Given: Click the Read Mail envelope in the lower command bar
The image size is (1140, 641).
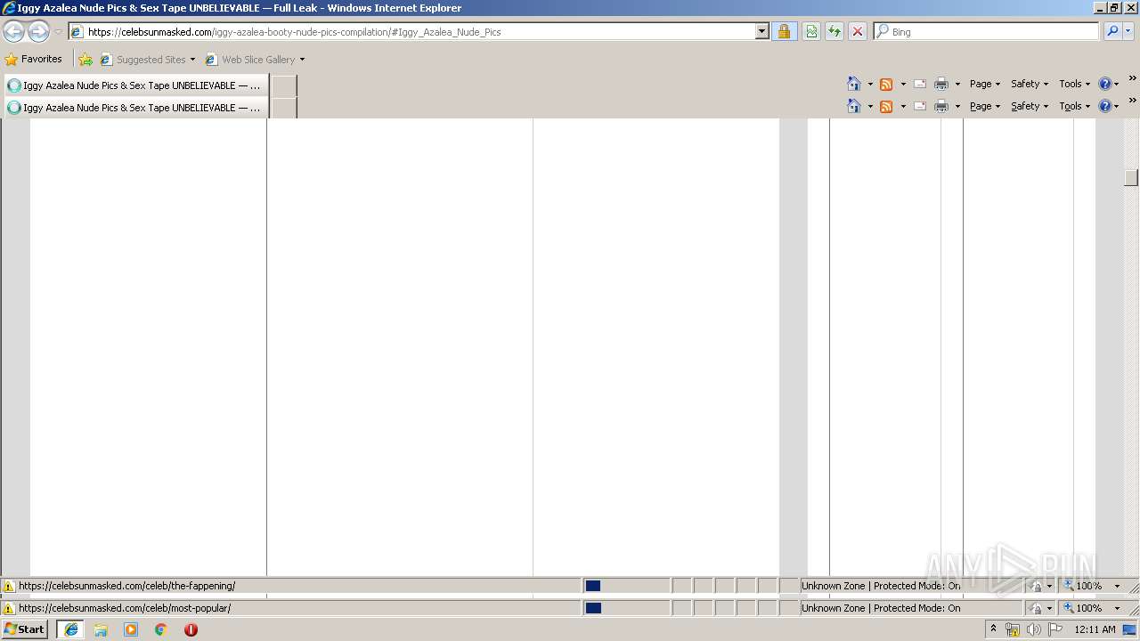Looking at the screenshot, I should click(x=920, y=106).
